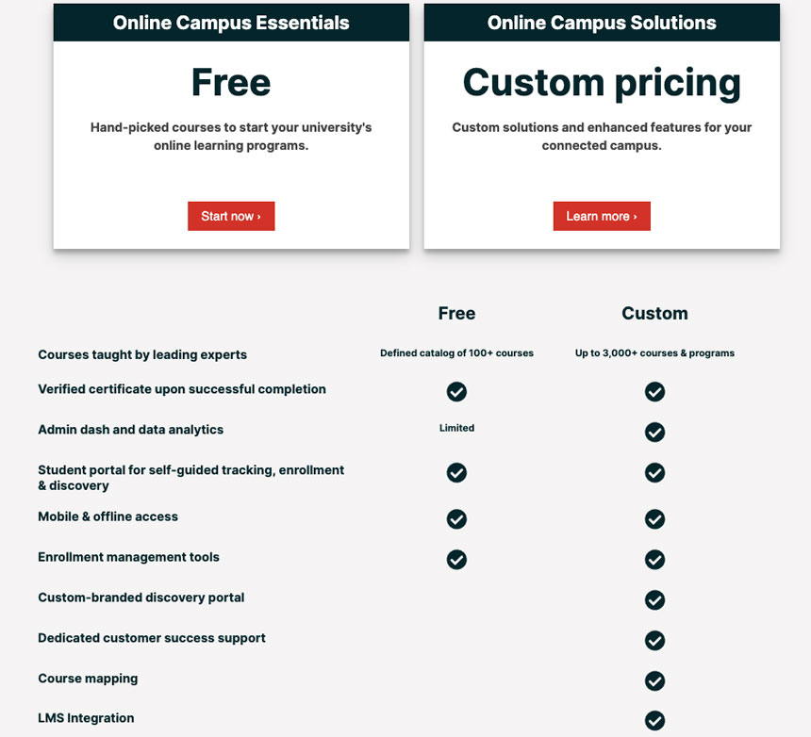Click 'Defined catalog of 100+ courses' text
This screenshot has height=737, width=811.
(x=456, y=353)
